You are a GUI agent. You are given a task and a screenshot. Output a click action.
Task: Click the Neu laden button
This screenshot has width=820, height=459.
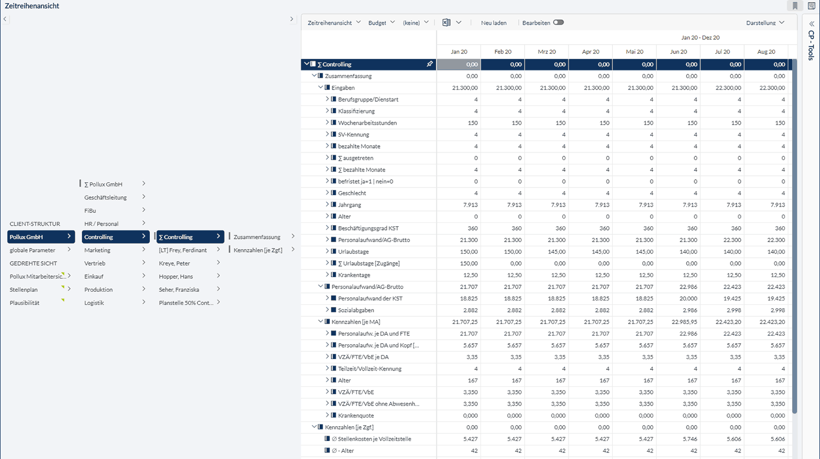(494, 22)
